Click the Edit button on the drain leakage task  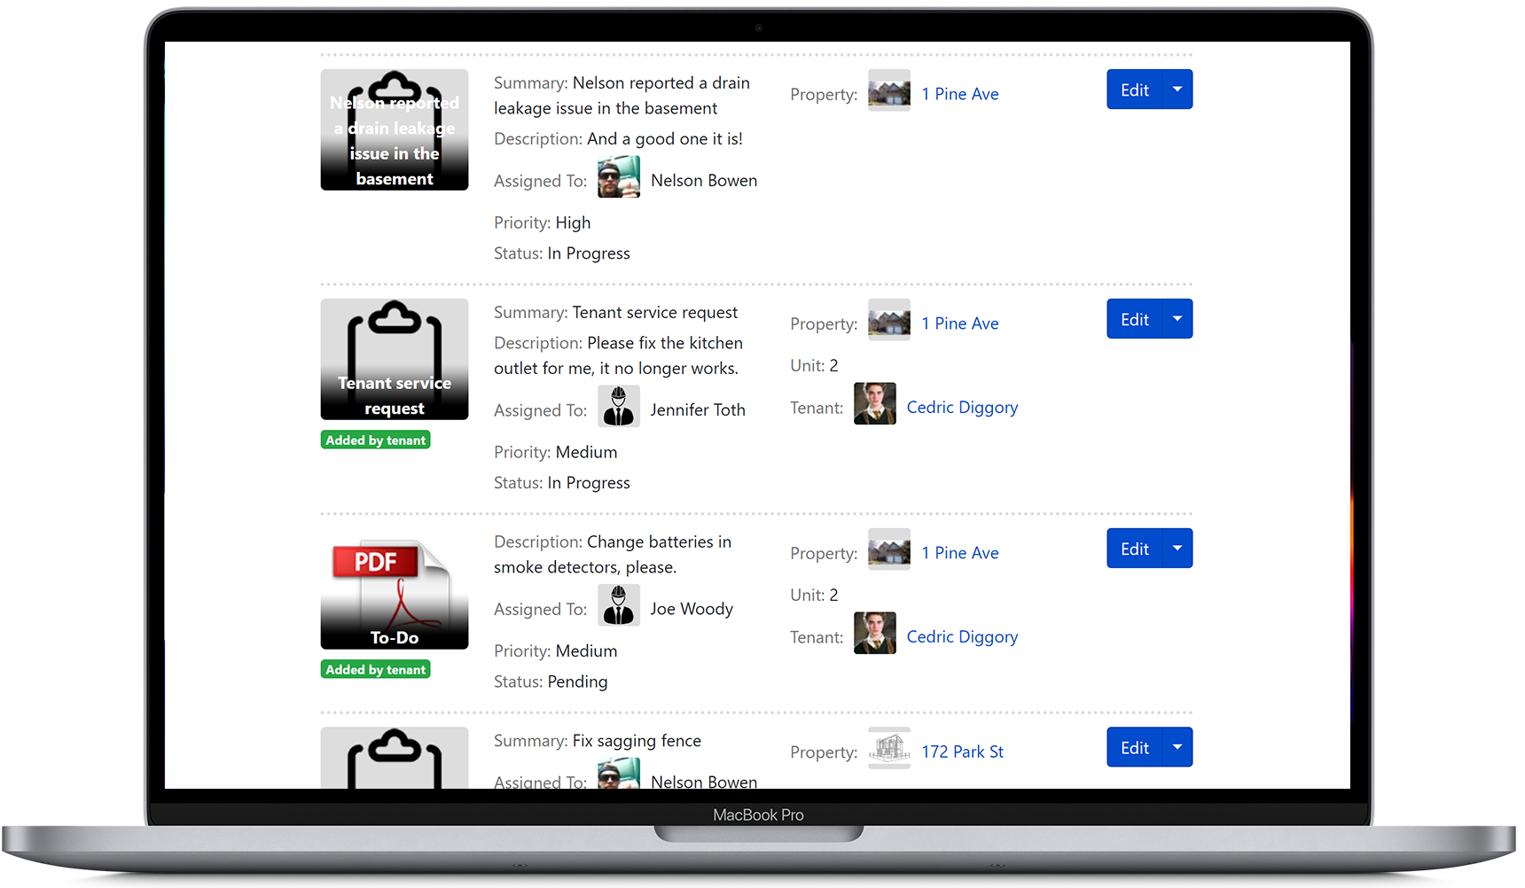(x=1134, y=89)
